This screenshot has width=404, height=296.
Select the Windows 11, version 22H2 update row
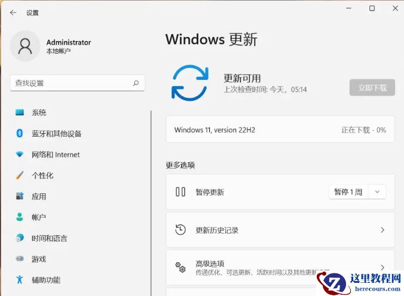pos(280,129)
